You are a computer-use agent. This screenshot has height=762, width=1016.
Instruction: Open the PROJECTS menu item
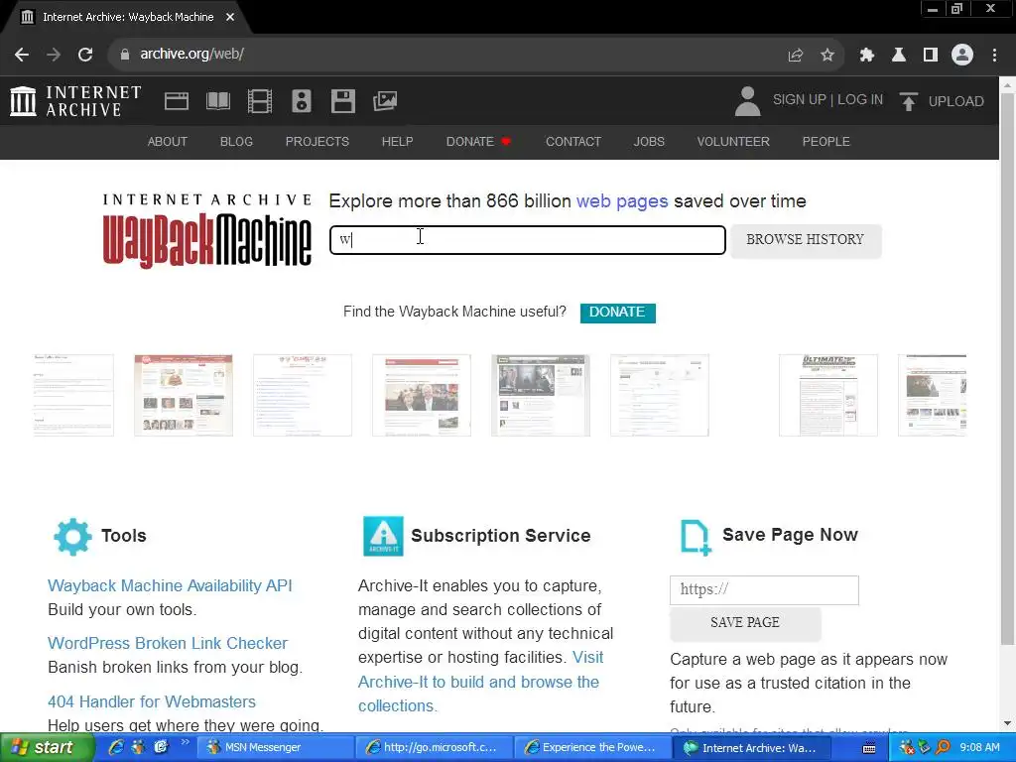[x=317, y=141]
